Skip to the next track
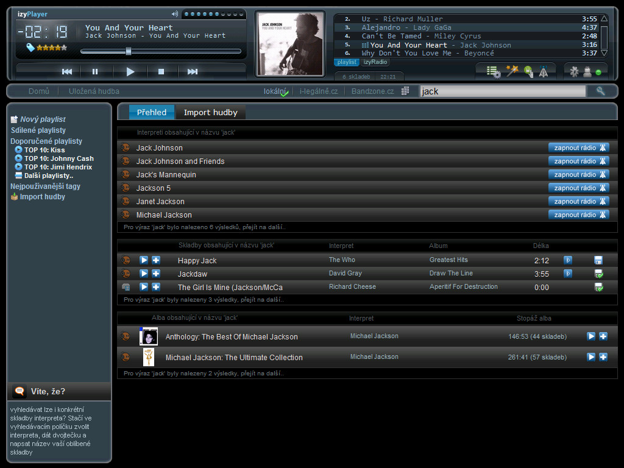624x468 pixels. click(x=193, y=72)
